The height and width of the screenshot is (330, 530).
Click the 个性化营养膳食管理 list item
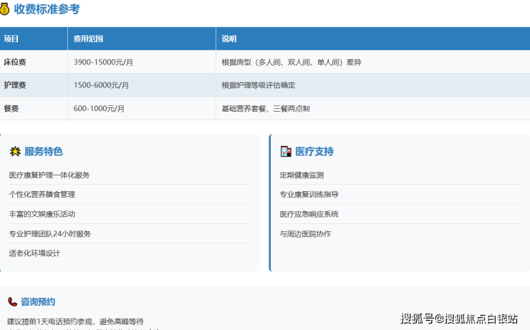click(42, 195)
